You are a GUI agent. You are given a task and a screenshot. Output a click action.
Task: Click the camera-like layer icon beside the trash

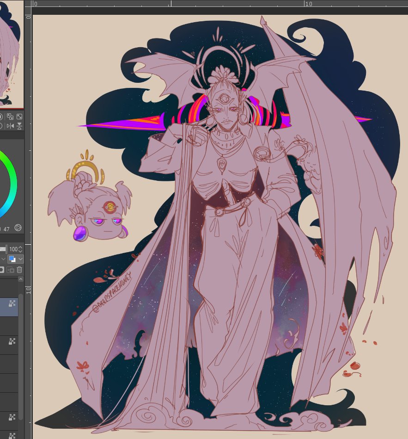click(10, 270)
